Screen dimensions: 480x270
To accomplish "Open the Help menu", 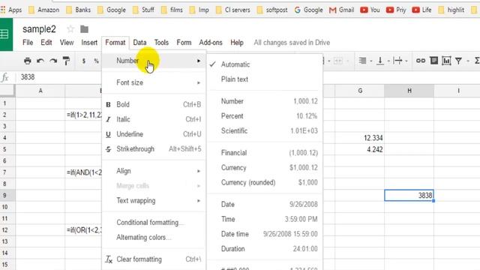I will [237, 43].
